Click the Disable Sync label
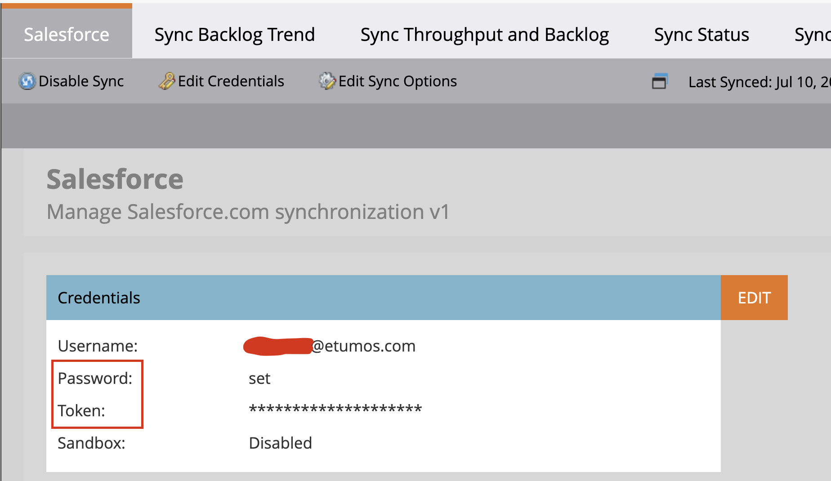 [81, 81]
